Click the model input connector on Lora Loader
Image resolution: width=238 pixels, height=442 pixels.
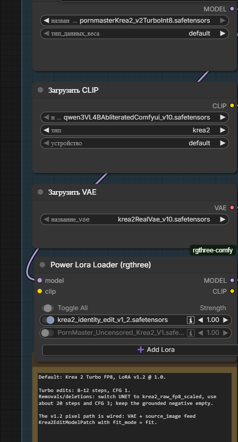click(x=40, y=280)
